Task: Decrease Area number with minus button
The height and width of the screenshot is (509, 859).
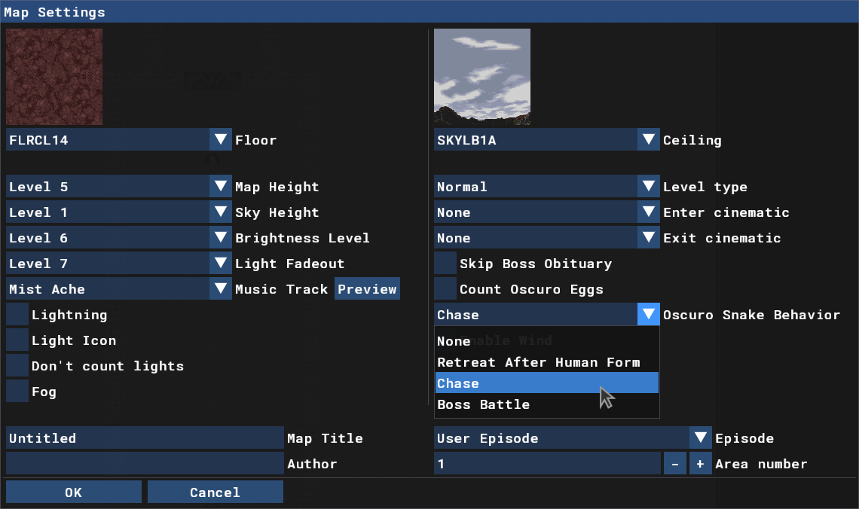Action: [x=675, y=464]
